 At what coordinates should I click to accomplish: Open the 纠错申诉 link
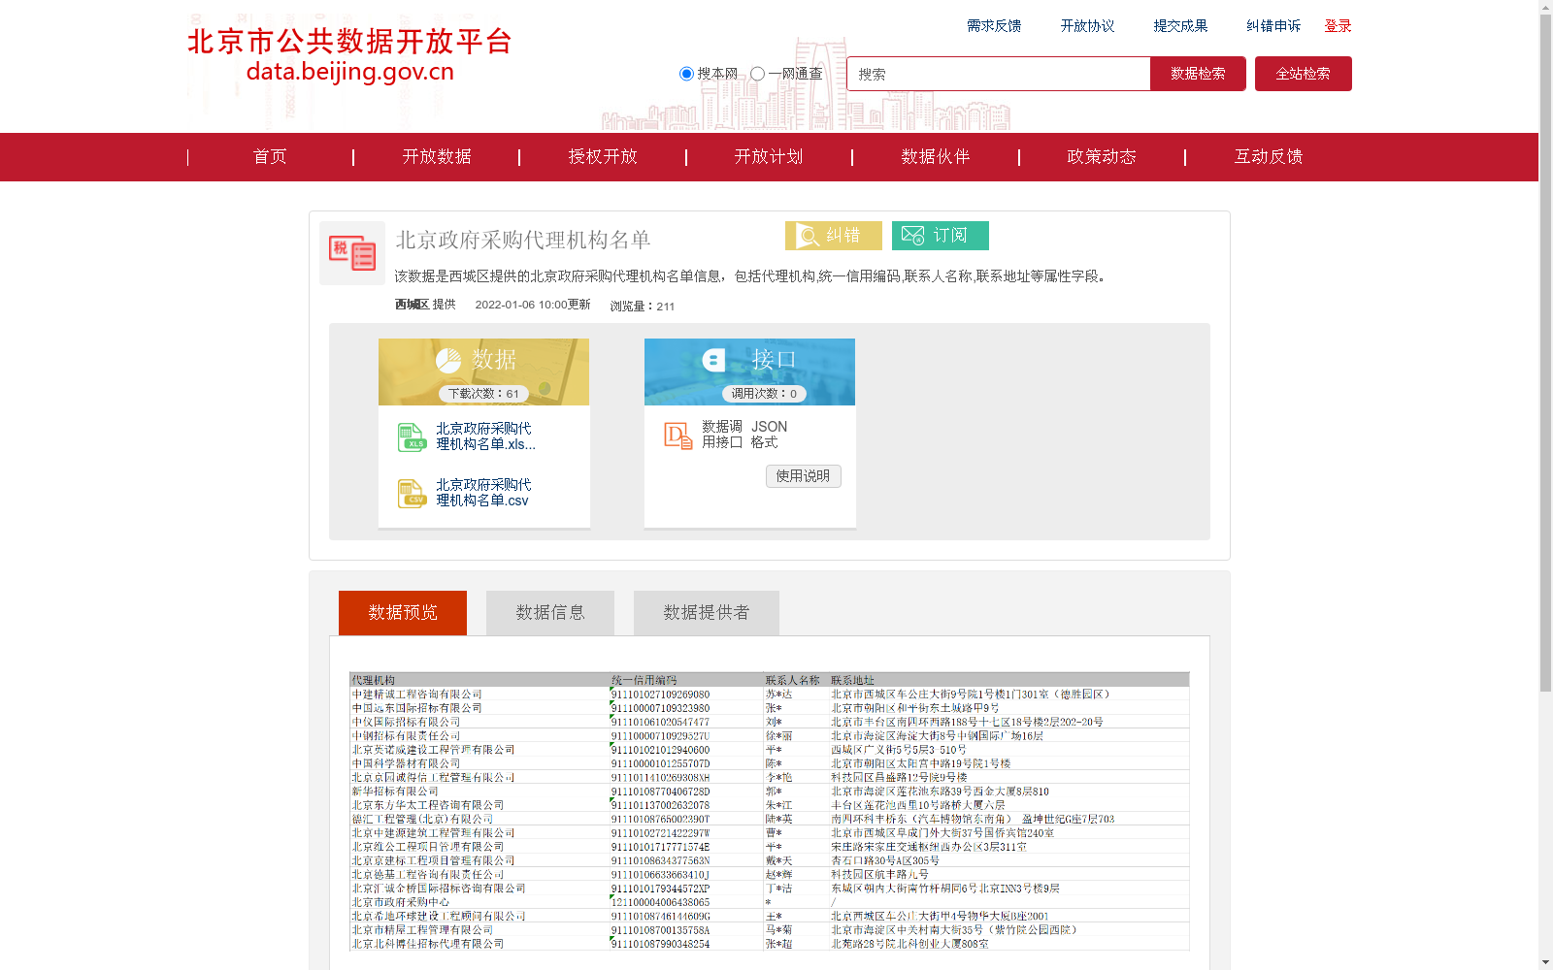coord(1273,26)
